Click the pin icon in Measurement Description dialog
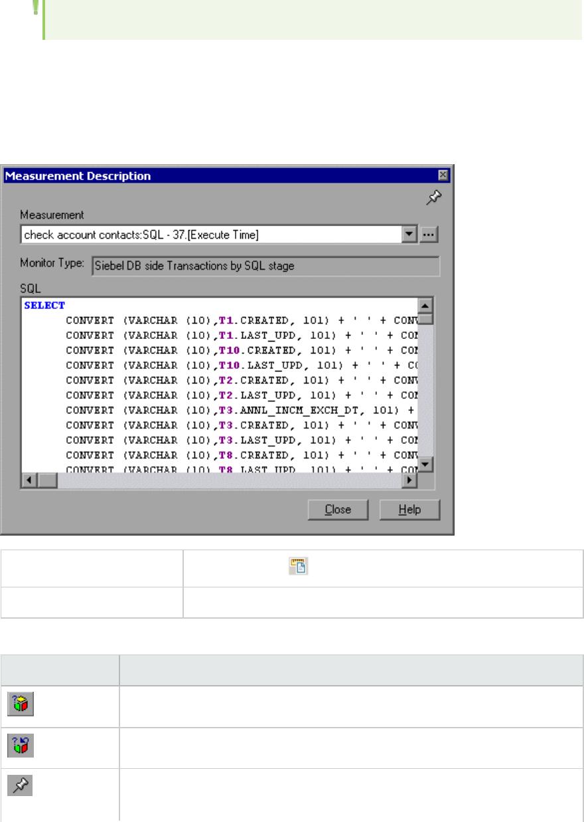This screenshot has height=822, width=584. 434,197
